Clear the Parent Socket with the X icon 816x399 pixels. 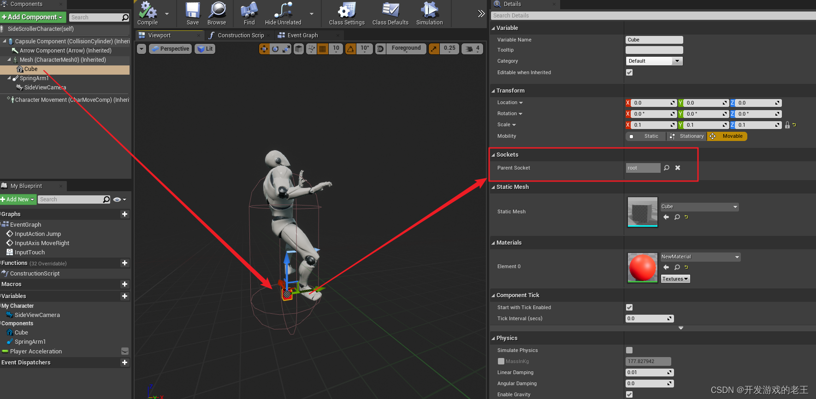tap(678, 168)
